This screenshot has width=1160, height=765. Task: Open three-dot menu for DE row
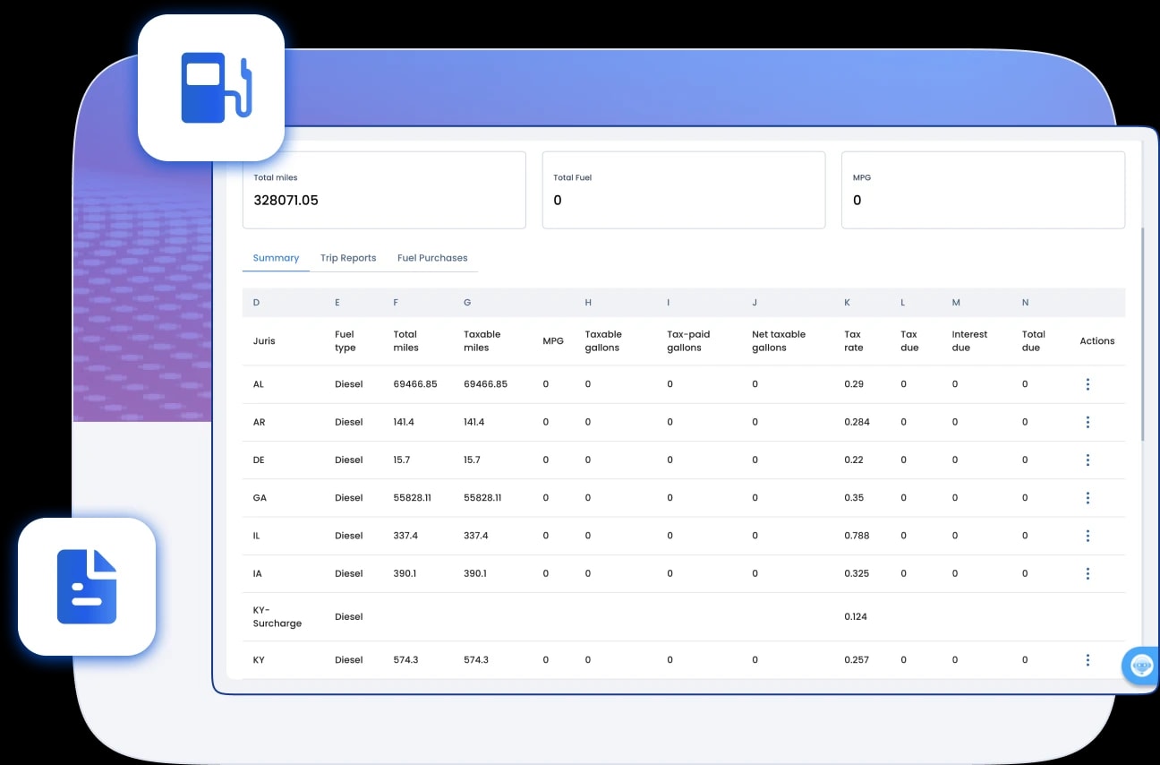click(1087, 460)
